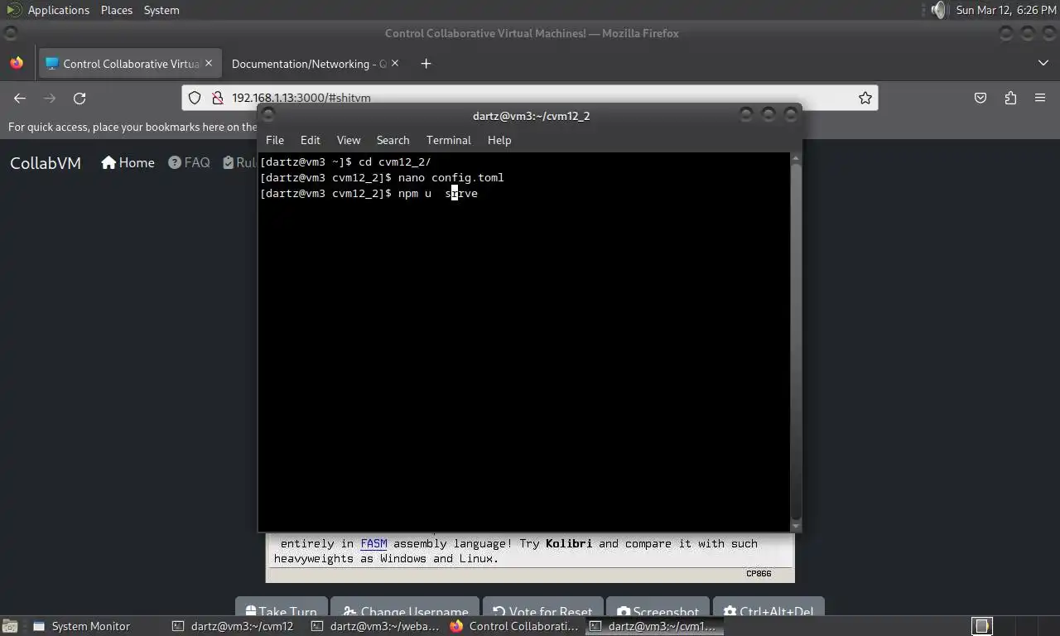Open the System menu in top panel

161,10
